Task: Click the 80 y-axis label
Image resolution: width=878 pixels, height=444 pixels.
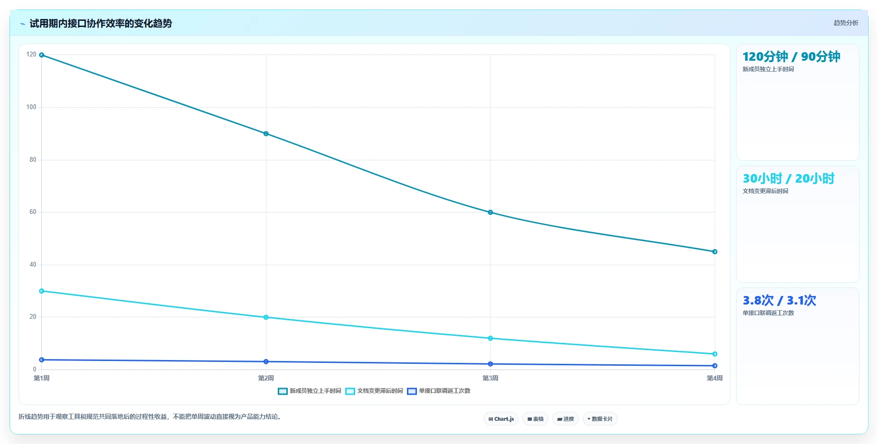Action: [x=33, y=160]
